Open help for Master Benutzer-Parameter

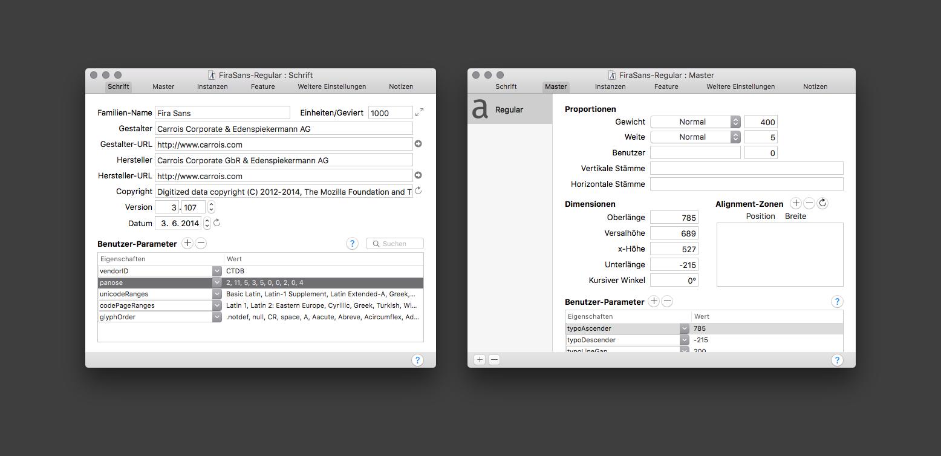point(837,301)
